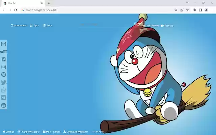
Task: Restore down the browser window
Action: (204, 3)
